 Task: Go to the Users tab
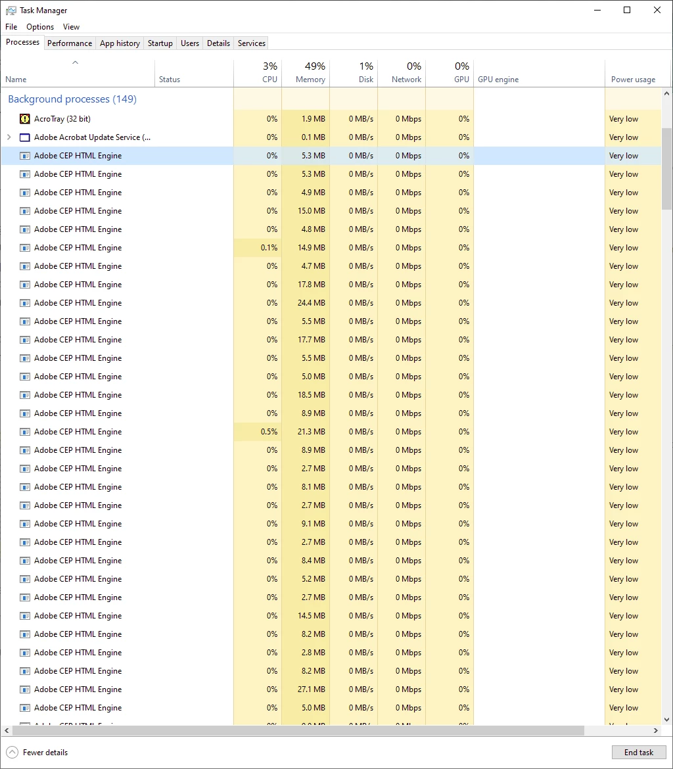point(190,43)
